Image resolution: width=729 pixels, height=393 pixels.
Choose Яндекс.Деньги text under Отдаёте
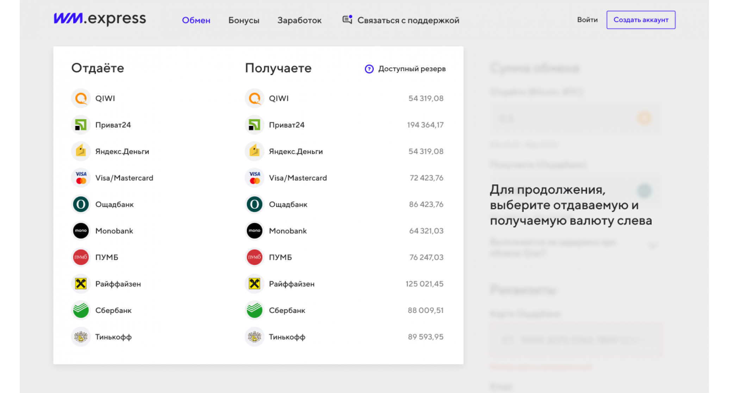tap(122, 152)
